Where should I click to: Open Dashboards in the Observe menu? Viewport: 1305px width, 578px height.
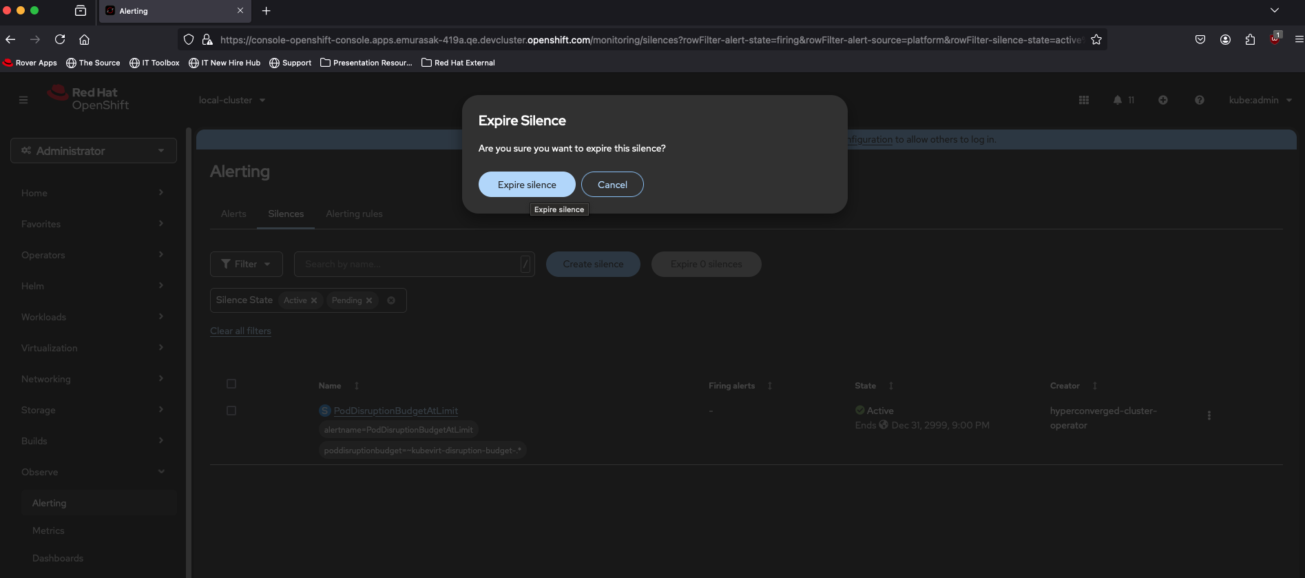pyautogui.click(x=58, y=558)
